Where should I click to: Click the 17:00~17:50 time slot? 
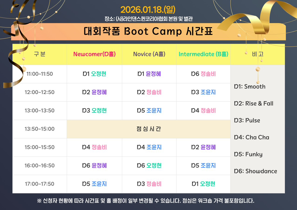(x=39, y=184)
